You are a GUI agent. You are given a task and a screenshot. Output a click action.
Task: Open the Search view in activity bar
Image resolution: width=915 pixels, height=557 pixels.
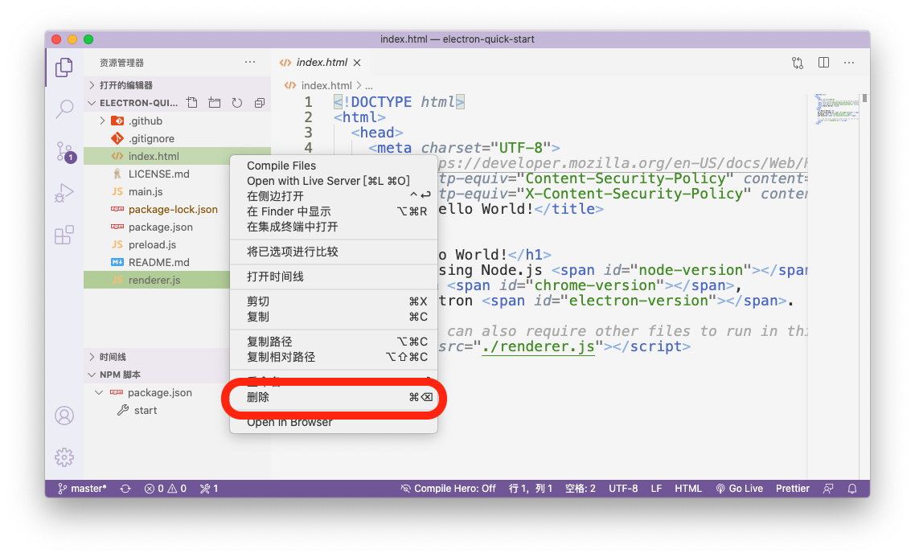tap(64, 110)
